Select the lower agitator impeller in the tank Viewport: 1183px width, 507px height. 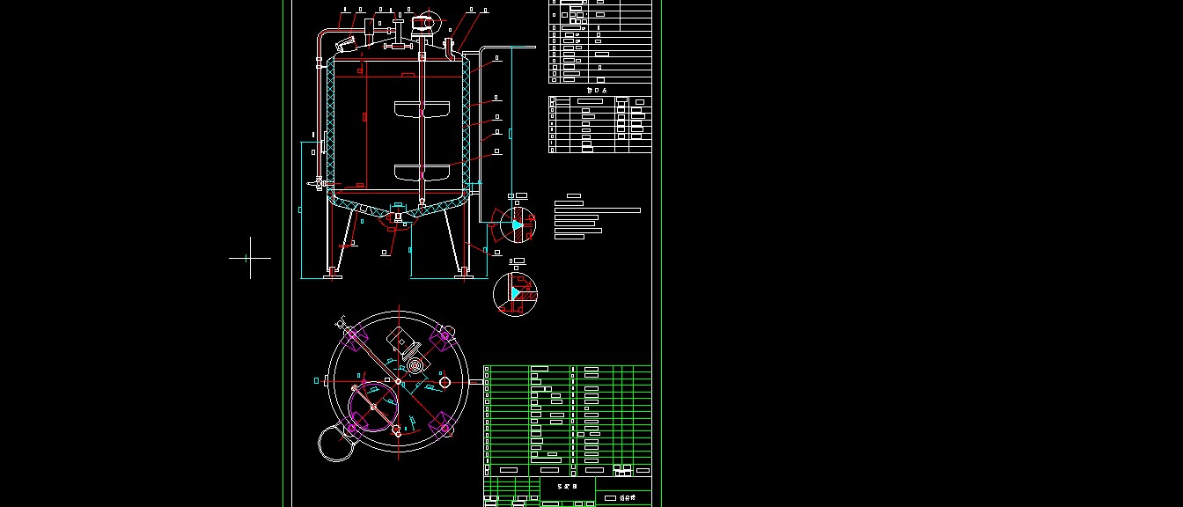[423, 172]
